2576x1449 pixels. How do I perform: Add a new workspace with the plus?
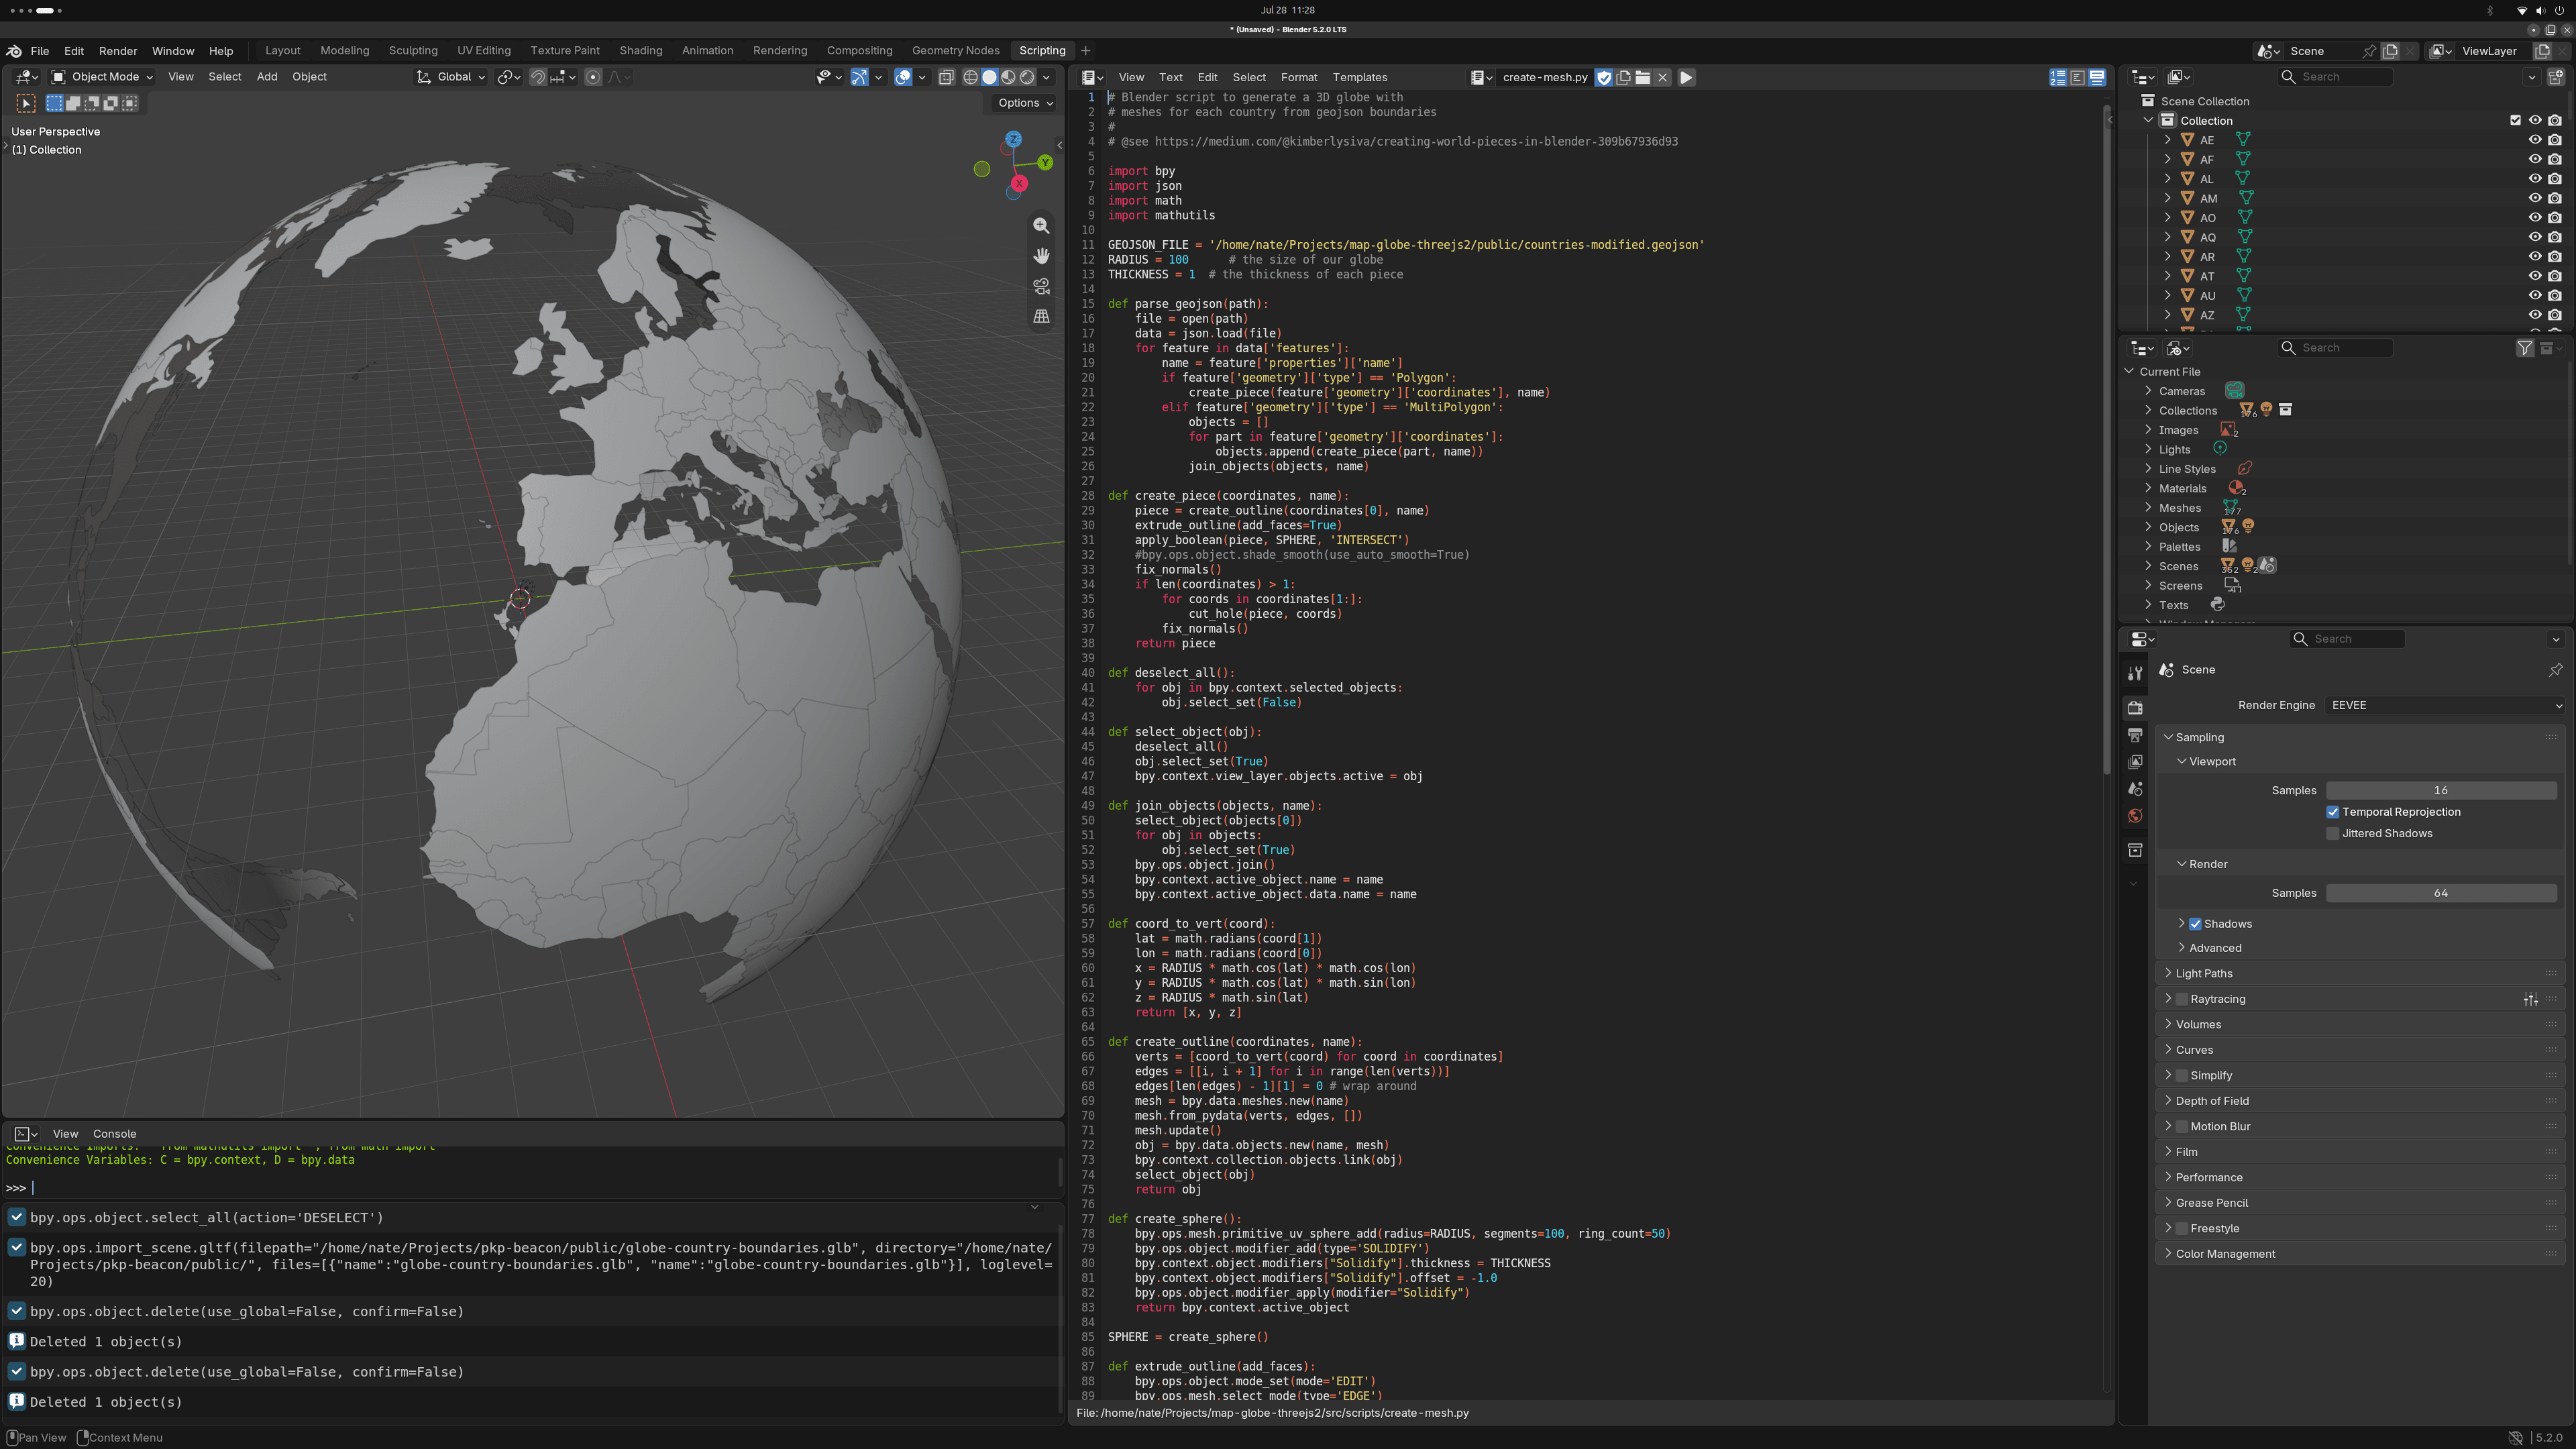(x=1085, y=51)
